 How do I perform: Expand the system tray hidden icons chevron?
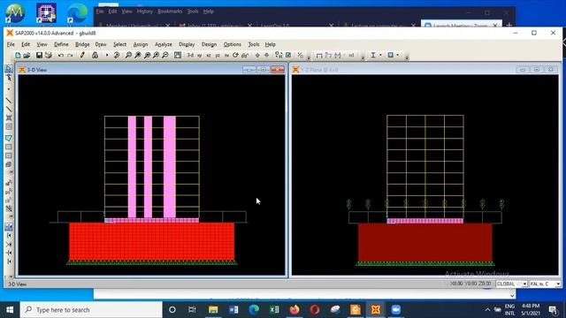(487, 310)
